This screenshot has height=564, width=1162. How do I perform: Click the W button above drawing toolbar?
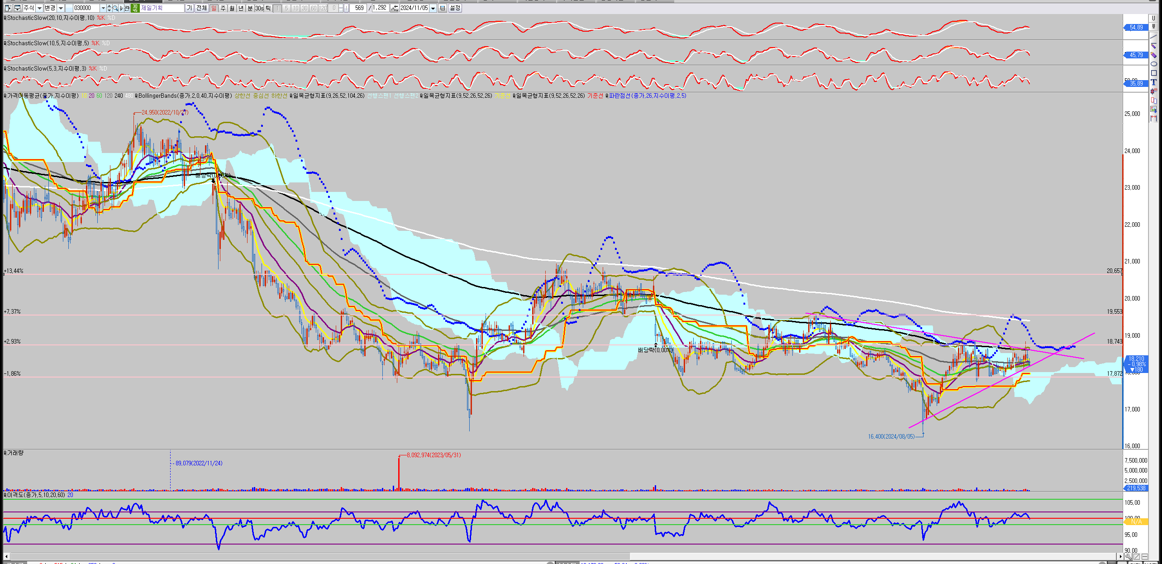(1153, 26)
